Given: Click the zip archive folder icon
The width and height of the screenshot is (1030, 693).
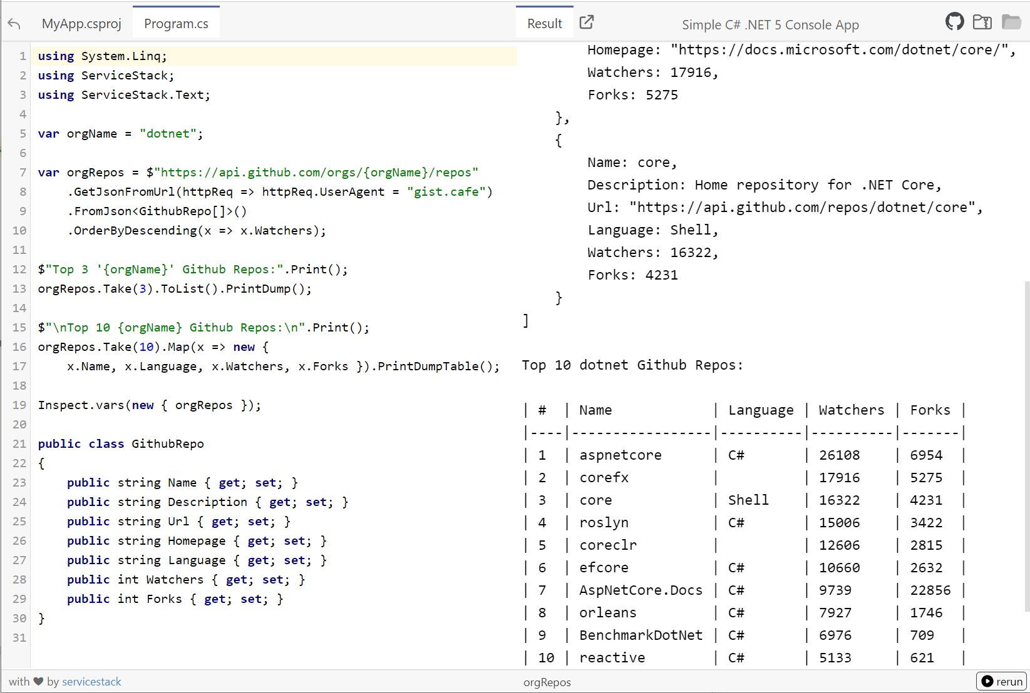Looking at the screenshot, I should [982, 22].
